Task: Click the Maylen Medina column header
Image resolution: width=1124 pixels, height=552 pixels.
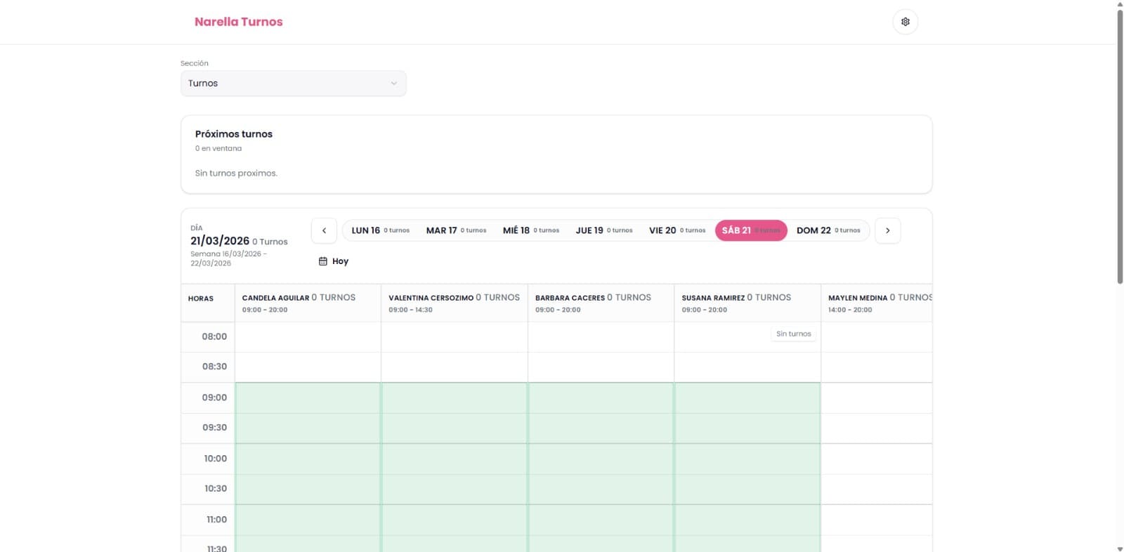Action: pyautogui.click(x=878, y=303)
